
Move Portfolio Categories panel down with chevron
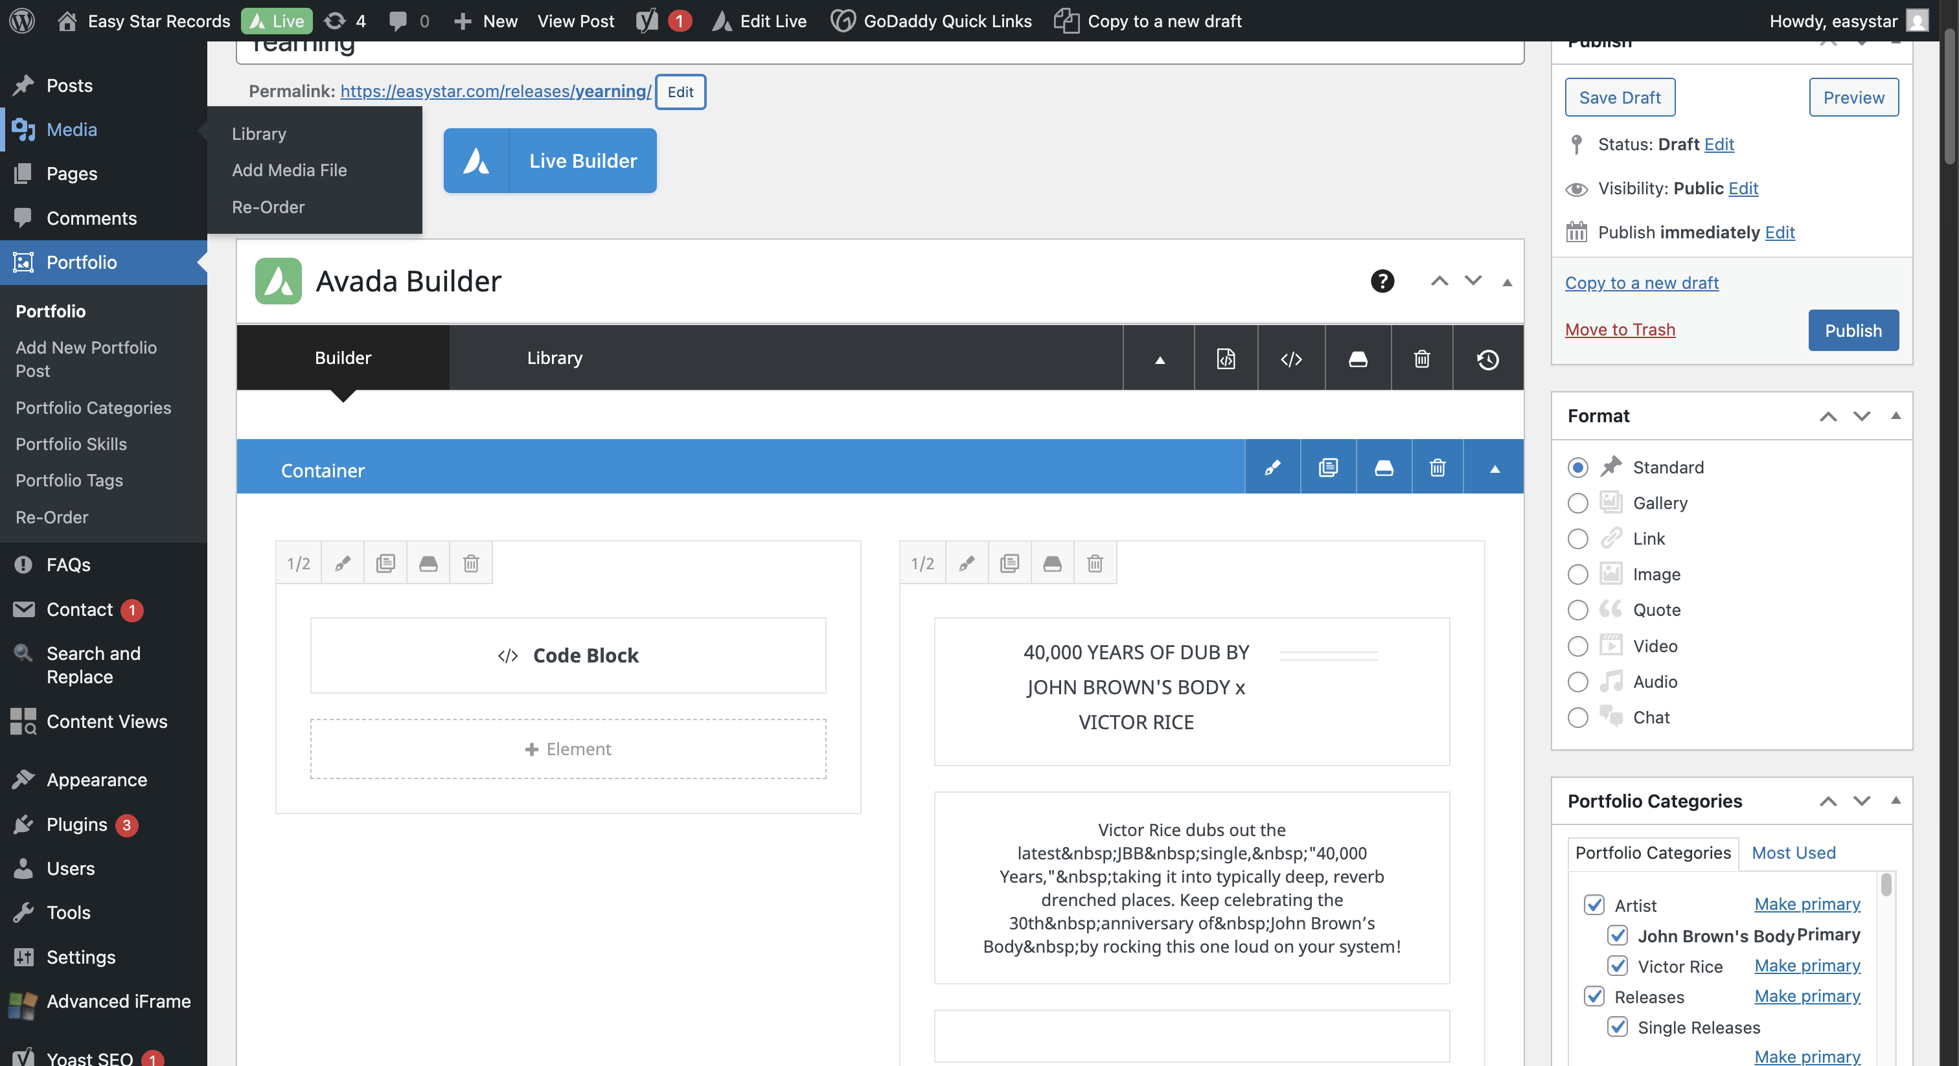pos(1861,800)
